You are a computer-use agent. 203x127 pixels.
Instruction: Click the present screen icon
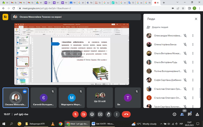[x=100, y=114]
